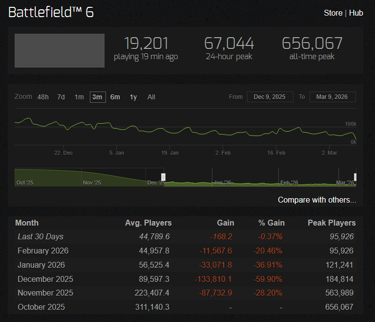Viewport: 375px width, 322px height.
Task: Click the To date field Mar 9, 2026
Action: click(x=333, y=97)
